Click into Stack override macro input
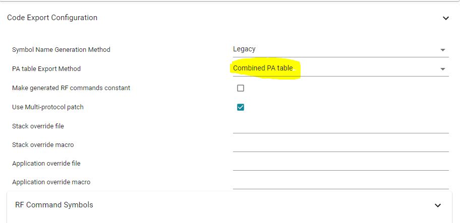Viewport: 460px width, 223px height. pos(340,145)
